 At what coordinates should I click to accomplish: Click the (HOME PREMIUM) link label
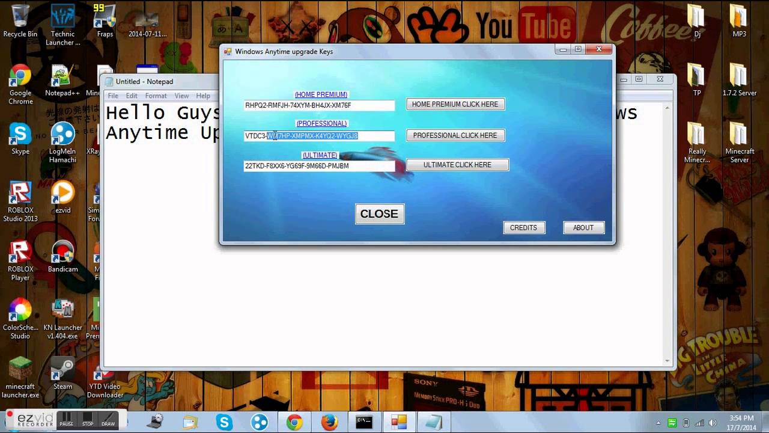coord(321,94)
